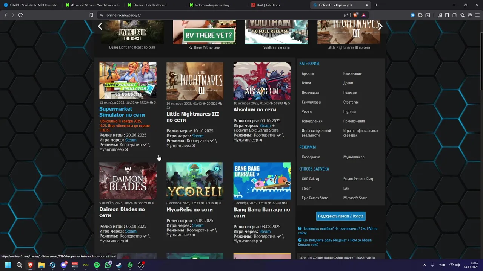
Task: Bookmark this page with the bookmark icon
Action: tap(91, 15)
